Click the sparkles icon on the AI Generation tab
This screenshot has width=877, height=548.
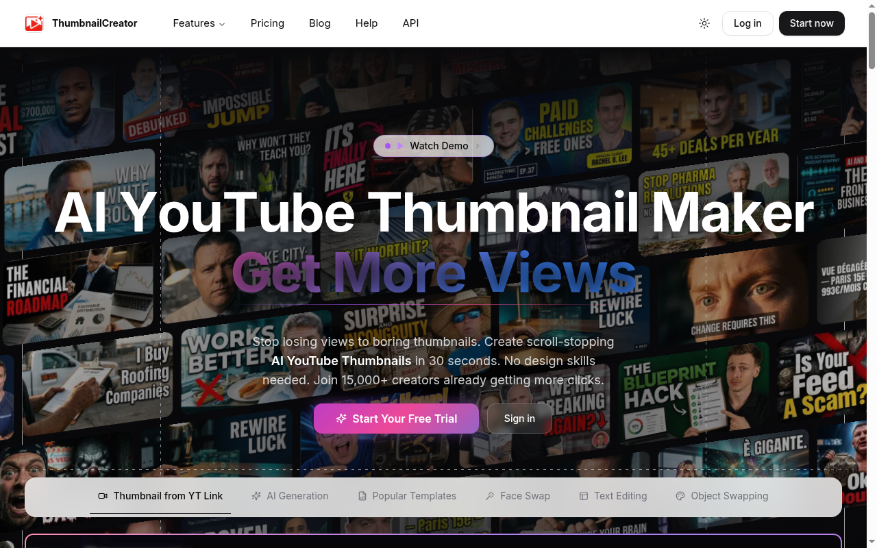(256, 496)
